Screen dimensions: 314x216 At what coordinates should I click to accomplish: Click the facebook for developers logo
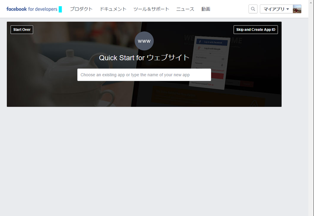pos(32,9)
